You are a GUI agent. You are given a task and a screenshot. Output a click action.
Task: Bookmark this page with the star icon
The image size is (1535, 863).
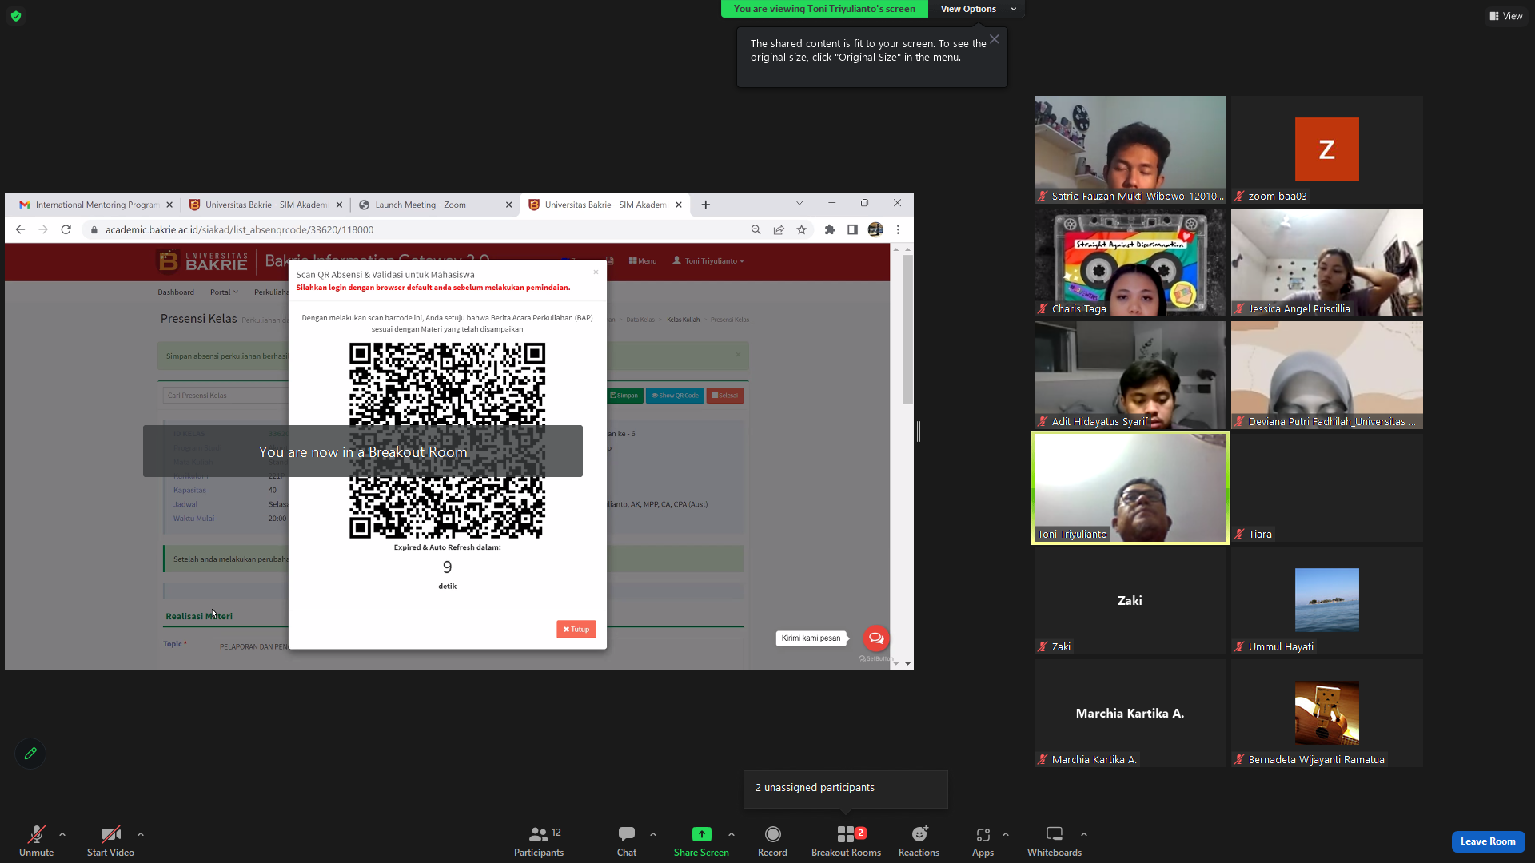click(x=801, y=230)
